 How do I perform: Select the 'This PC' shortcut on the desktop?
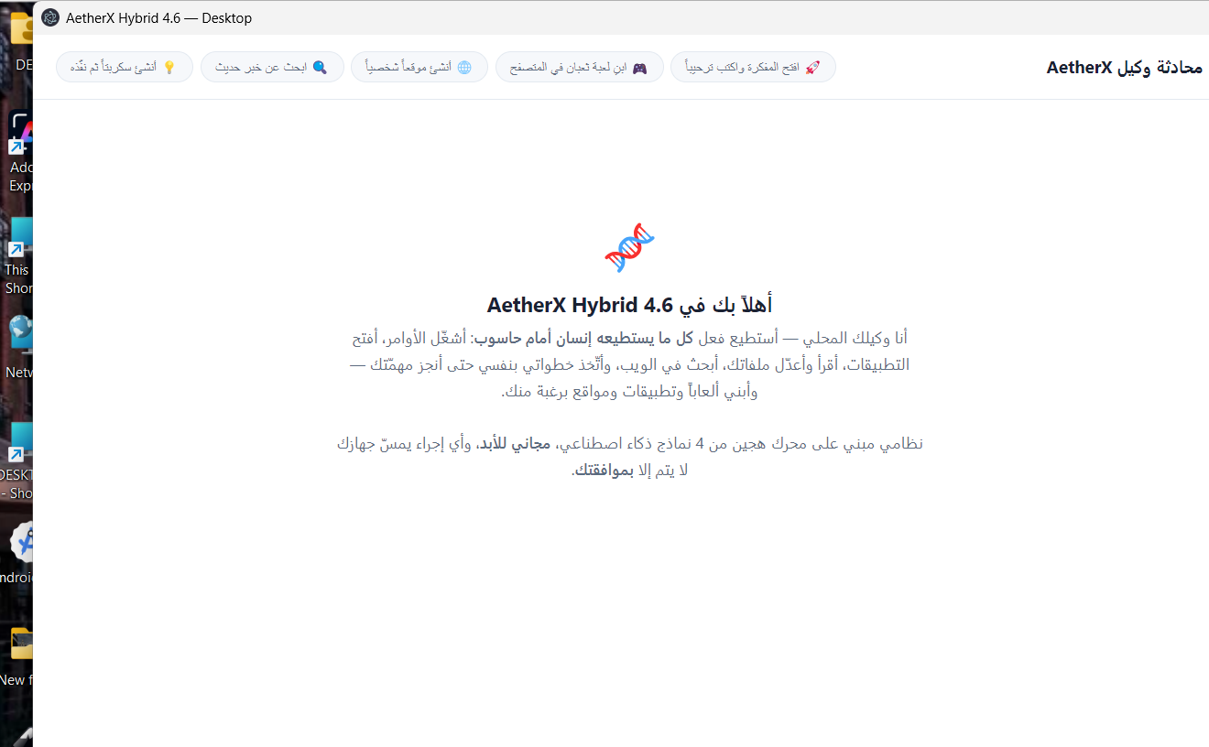(17, 256)
